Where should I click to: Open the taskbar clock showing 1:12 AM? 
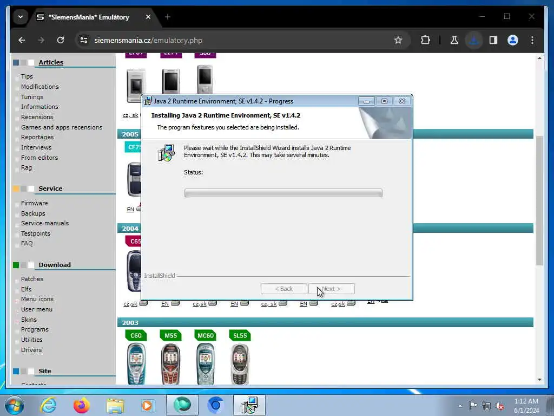click(x=526, y=406)
